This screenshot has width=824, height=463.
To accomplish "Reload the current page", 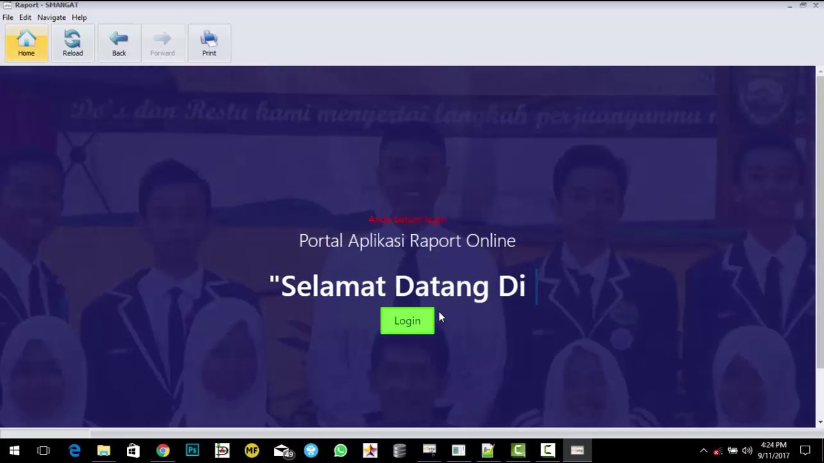I will click(x=73, y=43).
